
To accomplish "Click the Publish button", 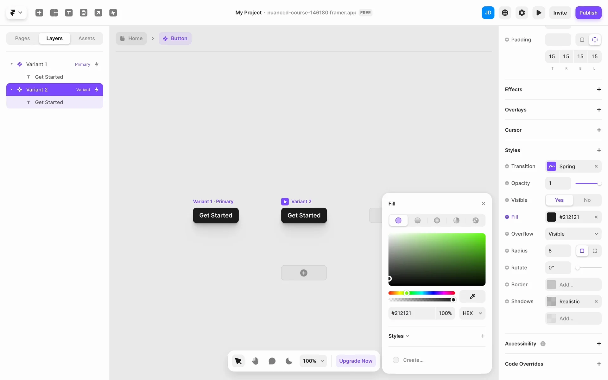I will [588, 13].
